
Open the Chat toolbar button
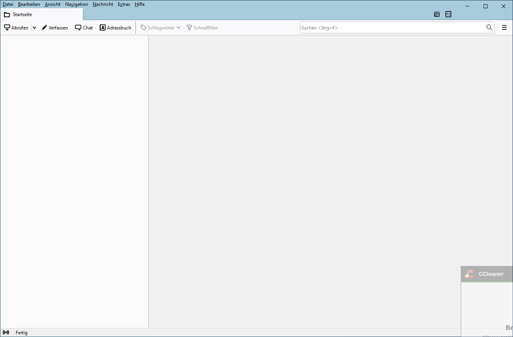tap(84, 28)
